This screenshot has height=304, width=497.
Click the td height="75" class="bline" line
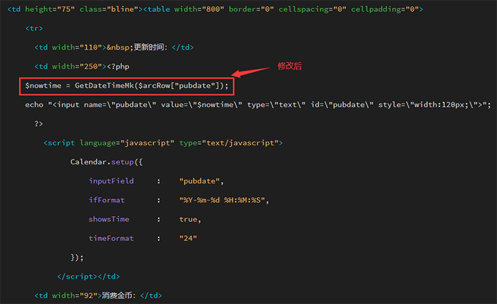(x=215, y=9)
